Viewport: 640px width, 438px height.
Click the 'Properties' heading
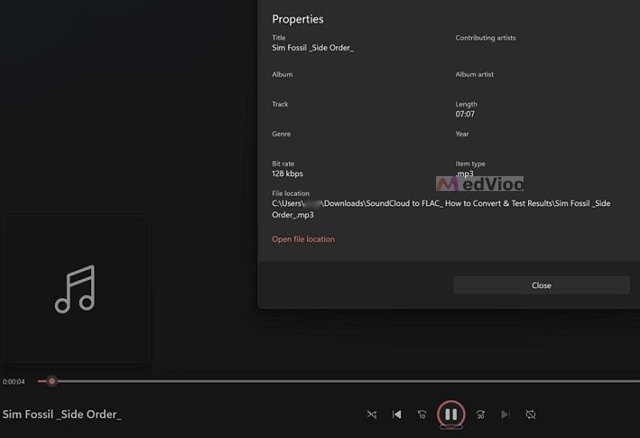pos(298,19)
